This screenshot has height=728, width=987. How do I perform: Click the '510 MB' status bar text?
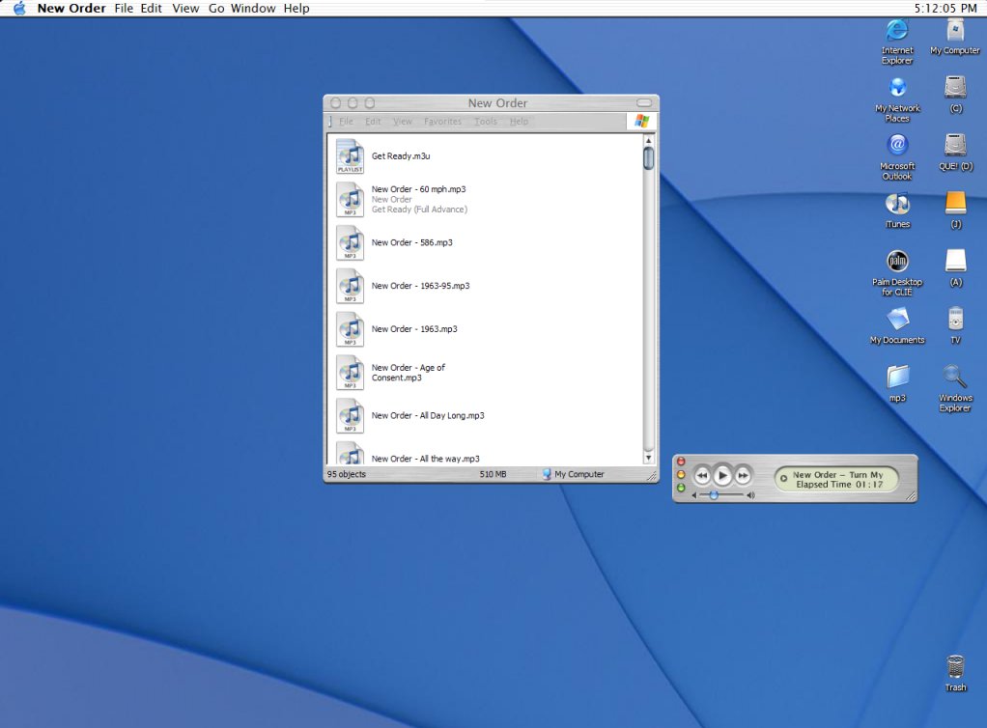point(493,474)
